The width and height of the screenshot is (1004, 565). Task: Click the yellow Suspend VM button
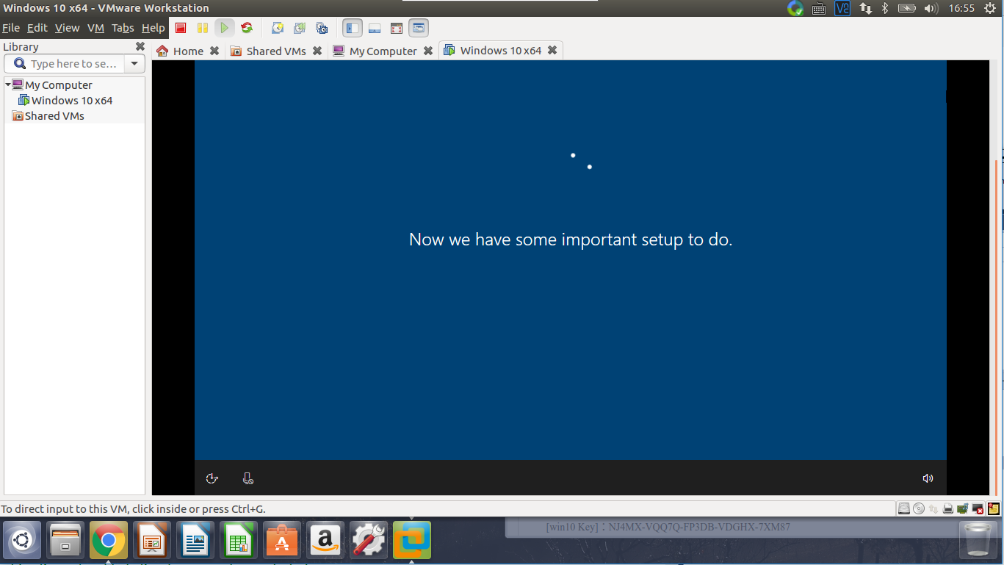click(x=203, y=29)
